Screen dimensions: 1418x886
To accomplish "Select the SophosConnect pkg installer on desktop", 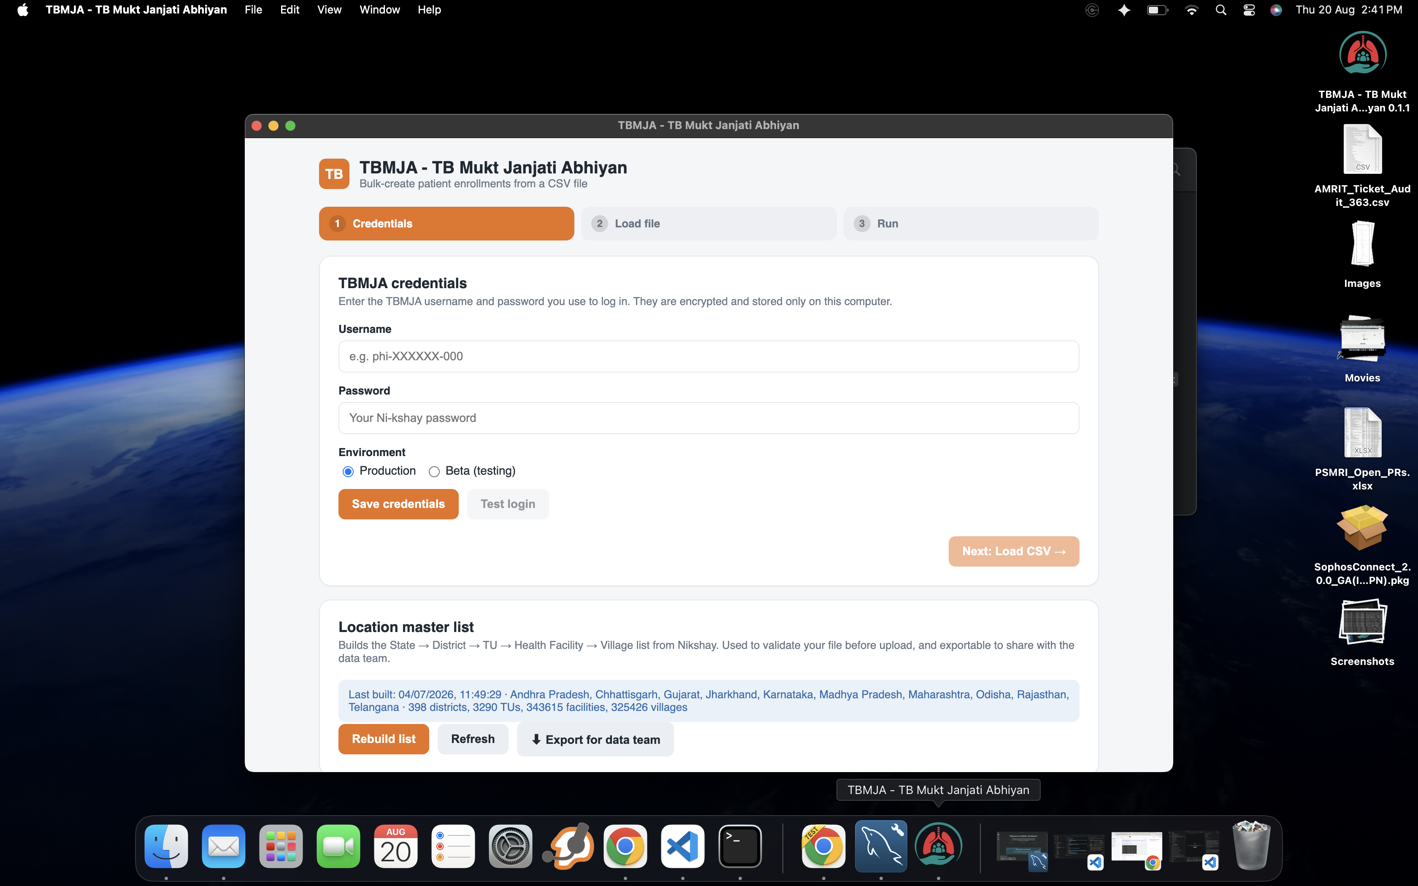I will click(x=1362, y=545).
